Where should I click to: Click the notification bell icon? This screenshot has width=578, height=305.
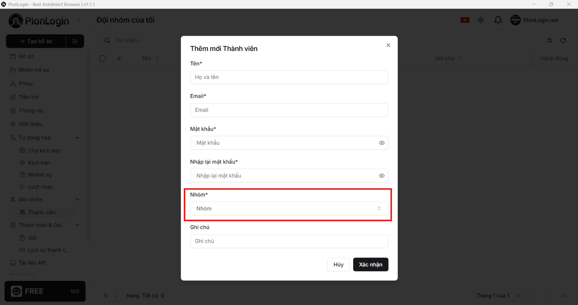click(x=498, y=20)
